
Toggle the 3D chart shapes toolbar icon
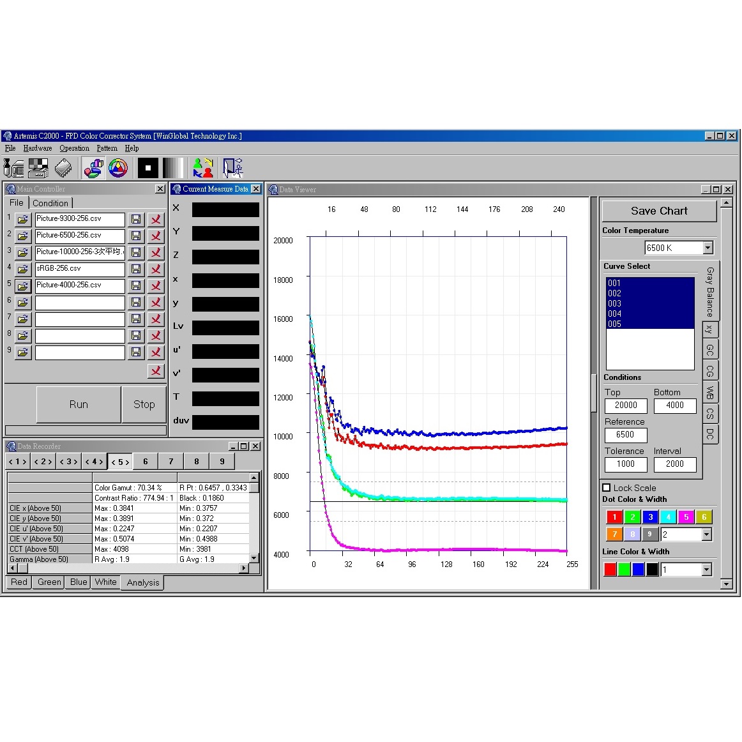pyautogui.click(x=93, y=169)
